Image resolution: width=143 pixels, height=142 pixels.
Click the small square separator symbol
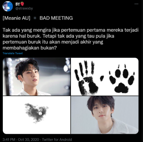tap(35, 18)
